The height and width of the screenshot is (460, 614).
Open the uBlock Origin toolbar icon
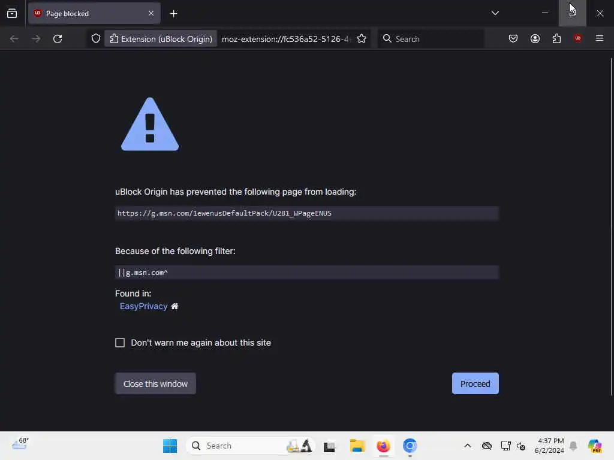[x=577, y=38]
